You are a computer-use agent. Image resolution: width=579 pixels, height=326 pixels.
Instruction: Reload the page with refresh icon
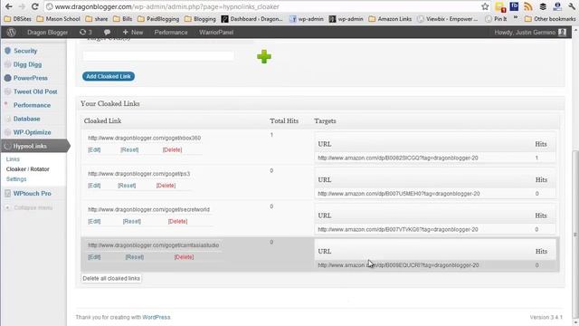tap(34, 6)
